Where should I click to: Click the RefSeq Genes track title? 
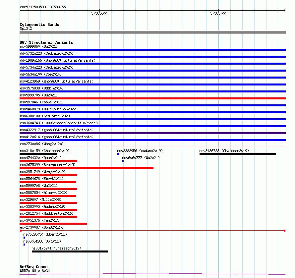tap(33, 267)
